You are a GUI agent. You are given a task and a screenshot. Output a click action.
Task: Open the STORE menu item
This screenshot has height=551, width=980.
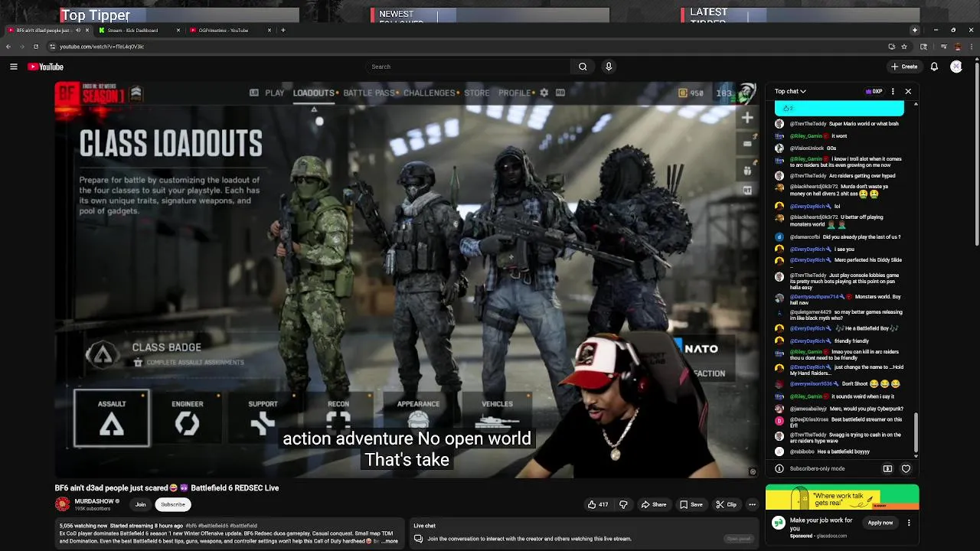pyautogui.click(x=477, y=93)
